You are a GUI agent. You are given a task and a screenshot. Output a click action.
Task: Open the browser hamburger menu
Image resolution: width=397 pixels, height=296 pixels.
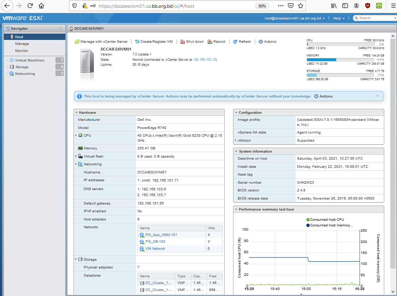coord(393,6)
